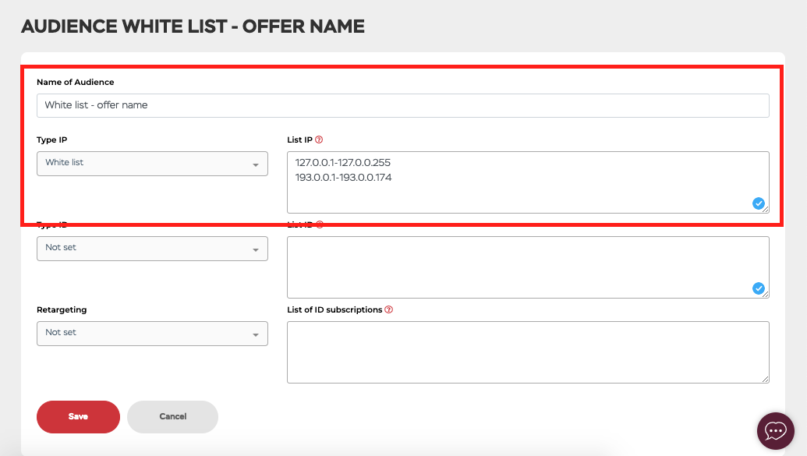Open the Type ID Not set dropdown

(x=152, y=249)
